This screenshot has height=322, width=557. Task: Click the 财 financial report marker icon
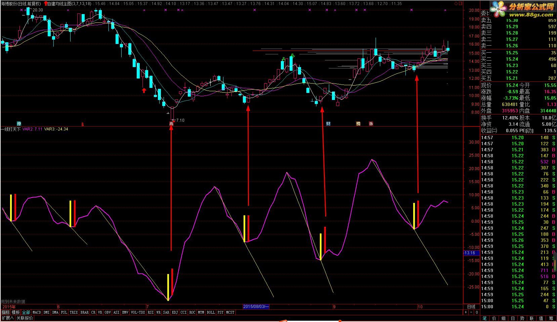click(328, 124)
